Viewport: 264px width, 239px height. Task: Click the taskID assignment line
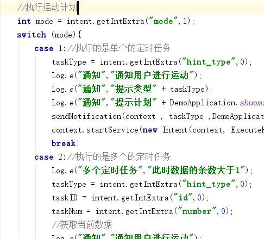click(130, 198)
